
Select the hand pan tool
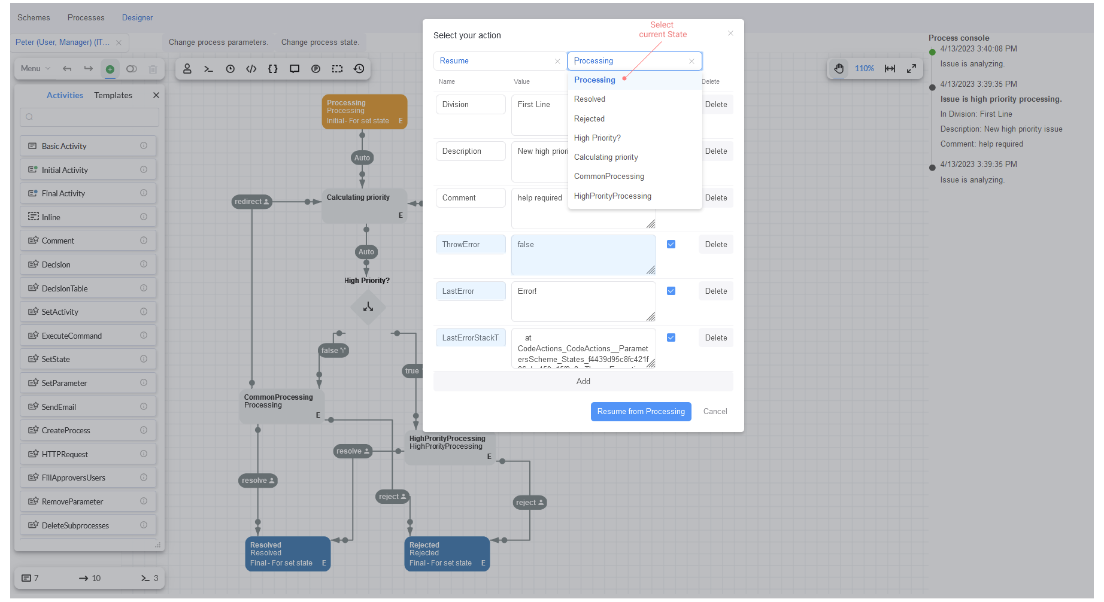839,69
